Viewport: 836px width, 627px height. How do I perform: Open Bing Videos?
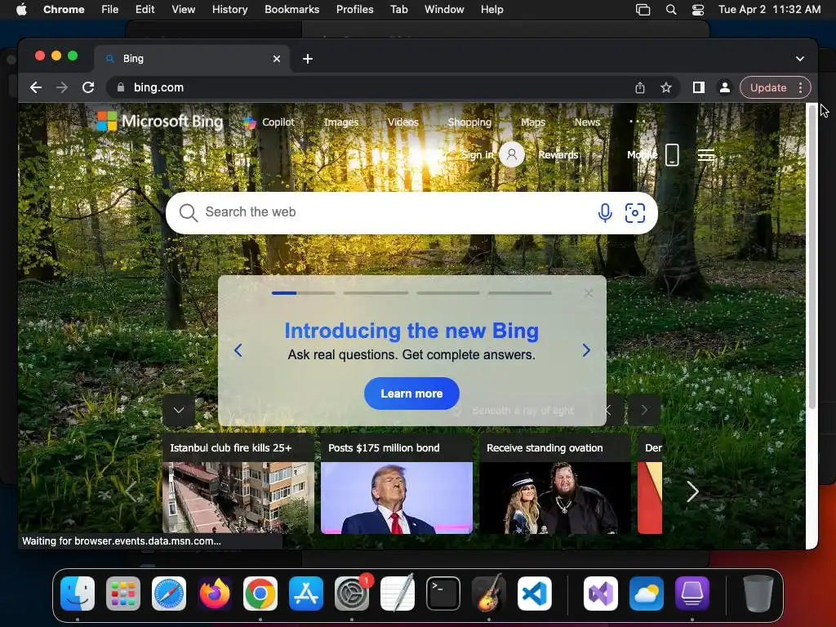coord(403,122)
